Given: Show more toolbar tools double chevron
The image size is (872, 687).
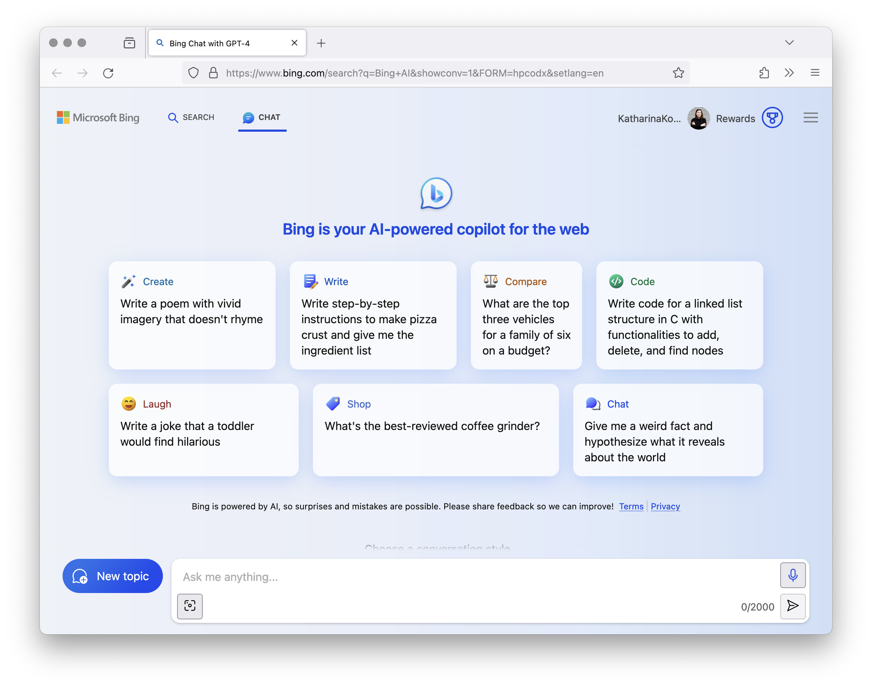Looking at the screenshot, I should (x=789, y=73).
